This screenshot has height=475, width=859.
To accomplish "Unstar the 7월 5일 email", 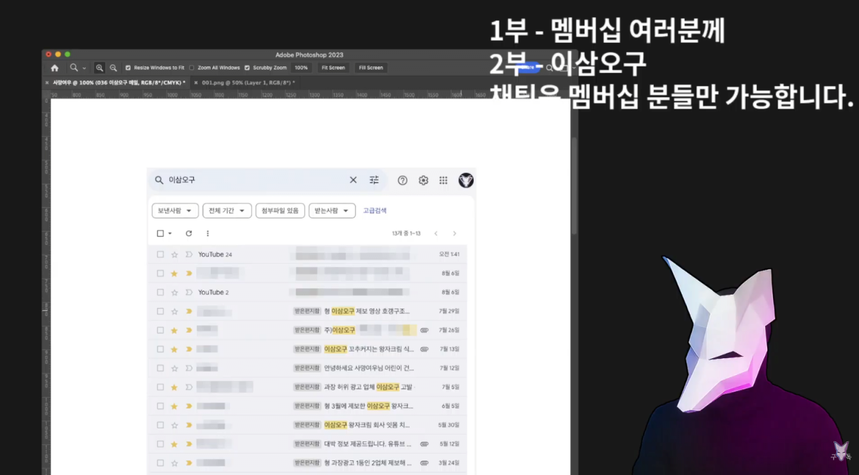I will (174, 387).
